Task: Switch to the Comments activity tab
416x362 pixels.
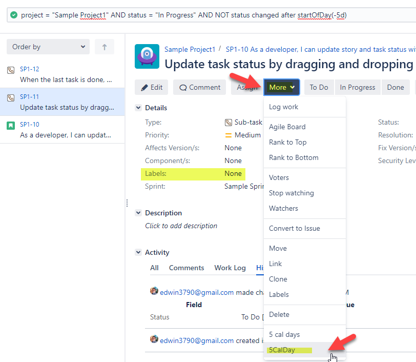Action: click(186, 268)
